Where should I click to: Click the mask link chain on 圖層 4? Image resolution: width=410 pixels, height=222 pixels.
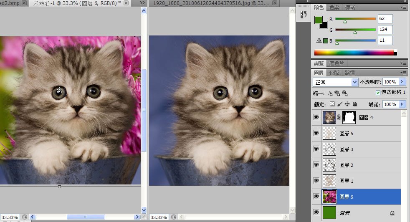[339, 118]
